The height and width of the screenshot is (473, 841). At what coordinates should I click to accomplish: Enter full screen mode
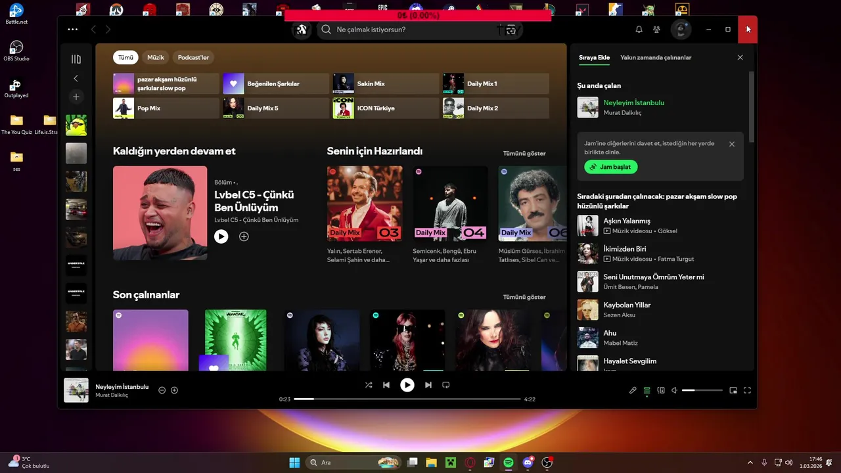pyautogui.click(x=747, y=390)
